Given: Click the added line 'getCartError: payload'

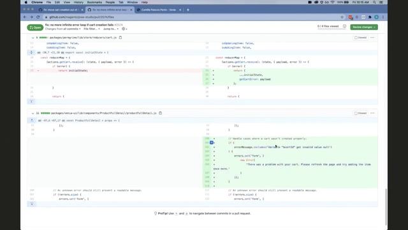Looking at the screenshot, I should coord(255,79).
